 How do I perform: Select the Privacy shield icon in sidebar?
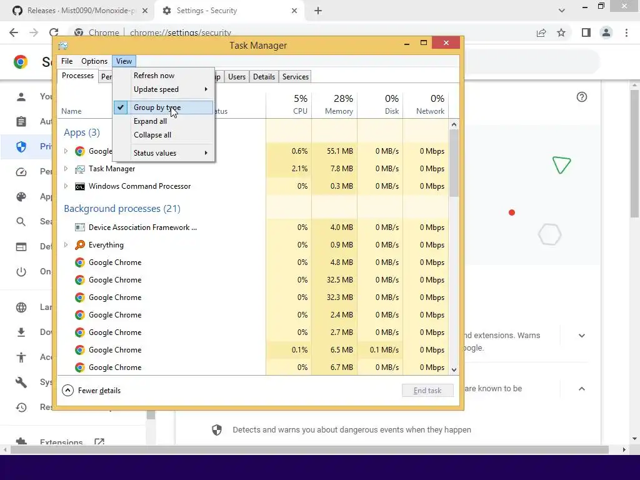point(21,146)
